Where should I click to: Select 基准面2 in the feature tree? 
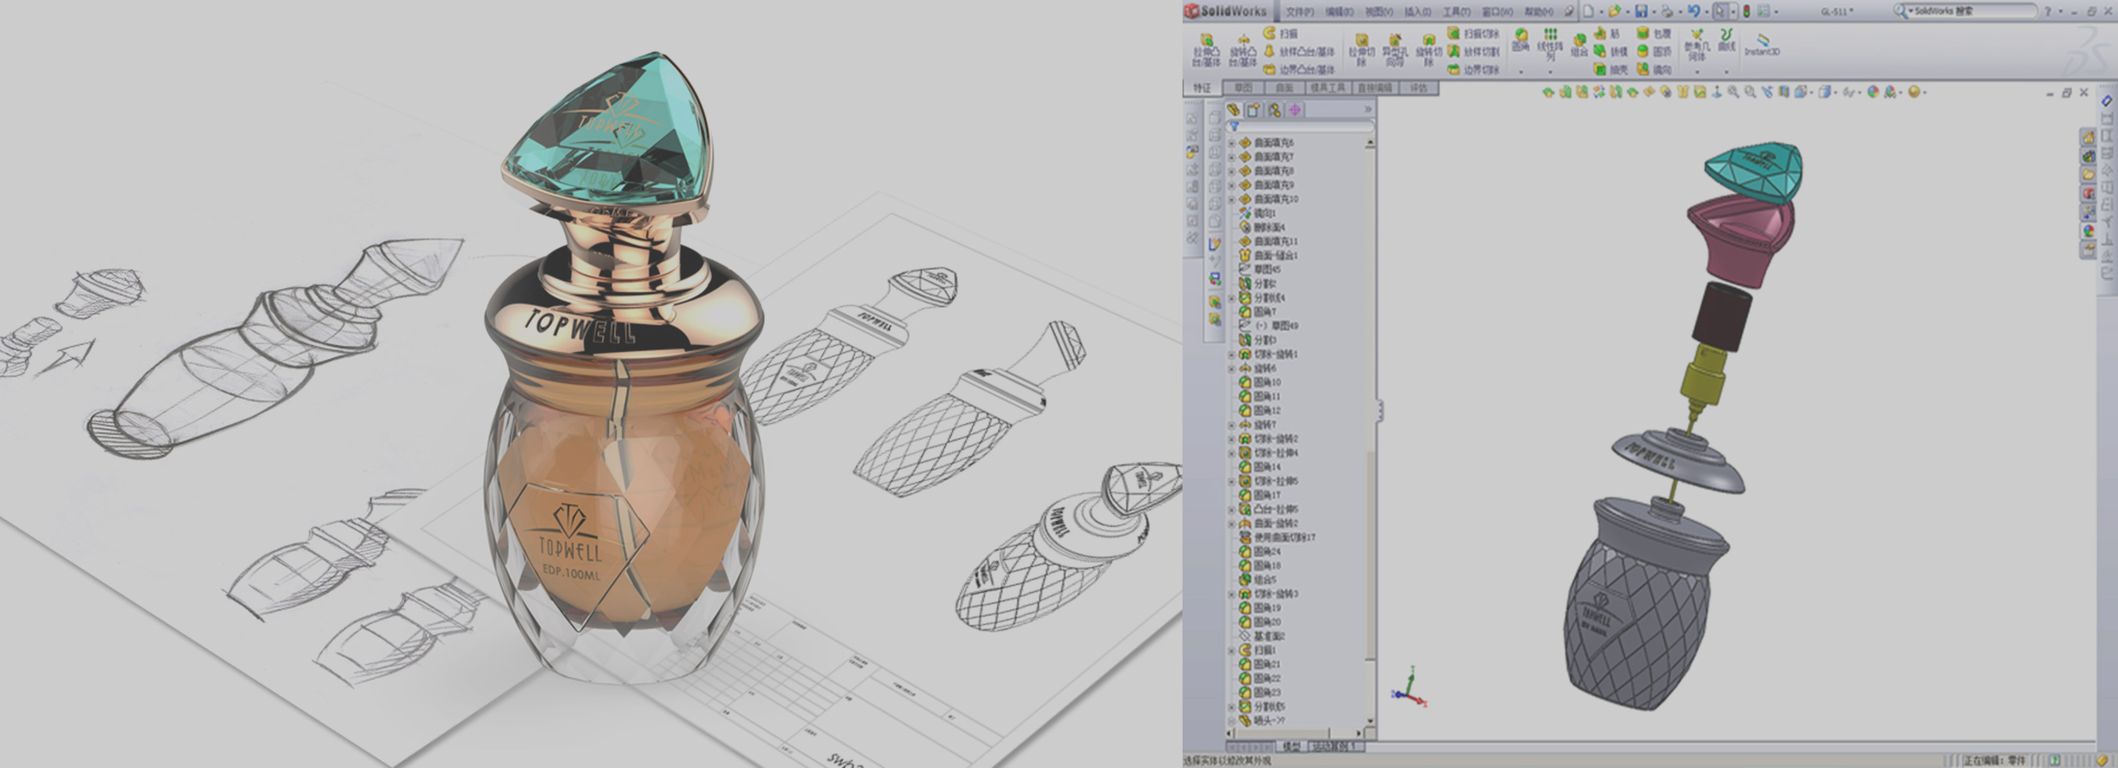(x=1262, y=635)
